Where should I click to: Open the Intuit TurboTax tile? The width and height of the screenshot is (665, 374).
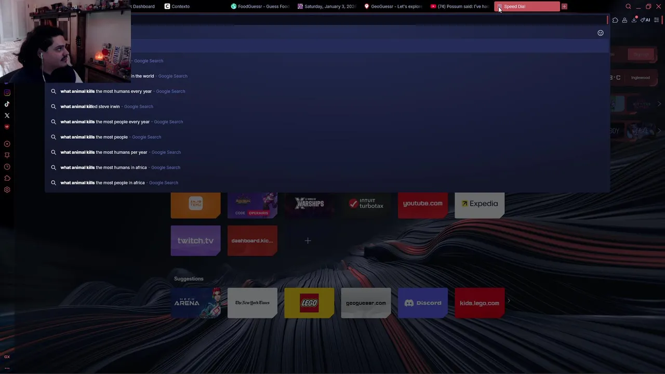[x=366, y=205]
